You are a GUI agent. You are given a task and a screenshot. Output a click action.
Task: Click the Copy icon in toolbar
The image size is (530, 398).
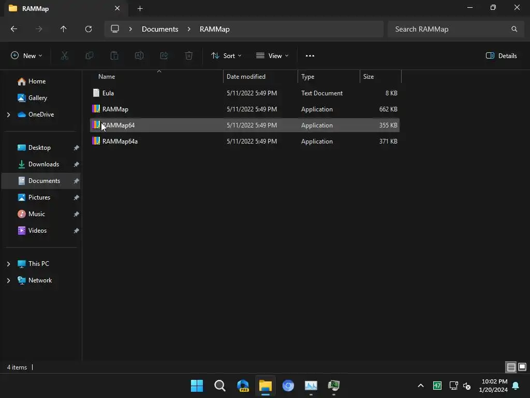pos(89,56)
